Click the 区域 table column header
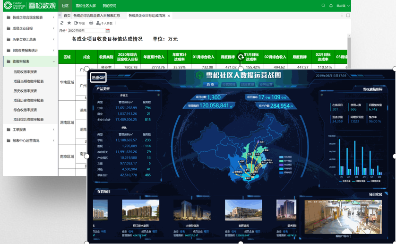Screen dimensions: 396x244 [67, 57]
